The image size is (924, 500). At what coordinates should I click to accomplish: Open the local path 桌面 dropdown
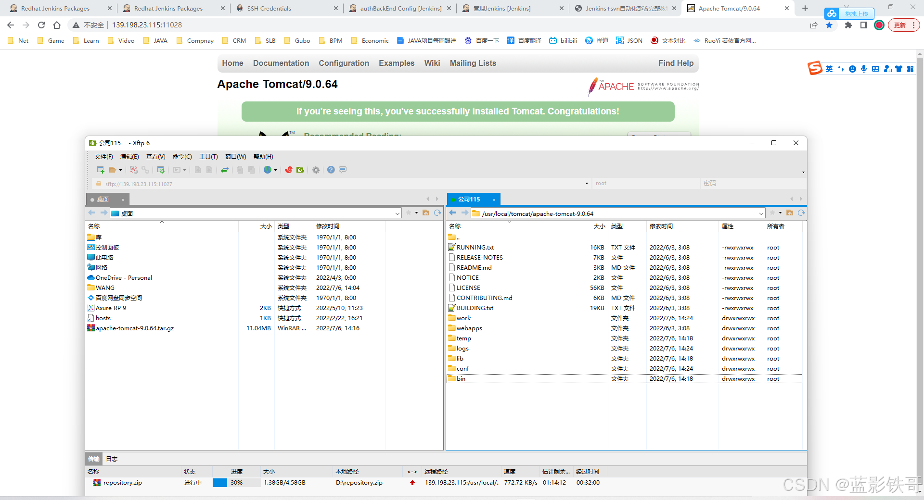click(x=398, y=213)
